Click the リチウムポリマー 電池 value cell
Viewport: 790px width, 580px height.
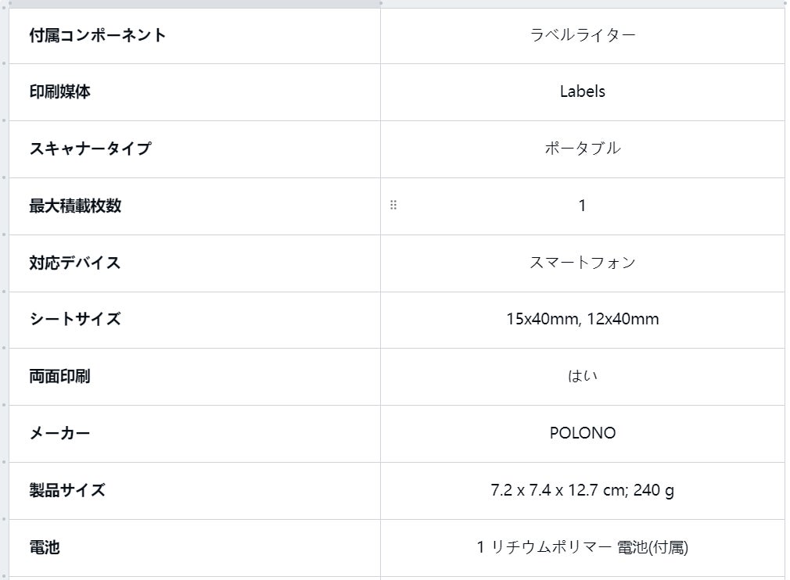click(583, 547)
